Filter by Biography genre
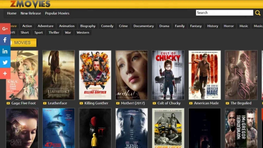The width and height of the screenshot is (263, 148). pos(88,26)
